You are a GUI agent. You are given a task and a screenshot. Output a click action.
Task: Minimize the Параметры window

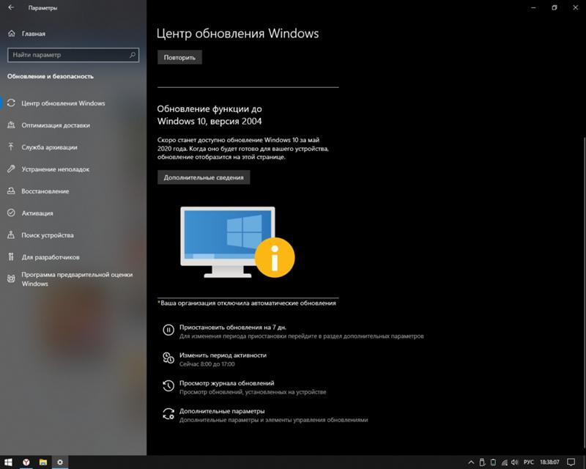tap(533, 7)
